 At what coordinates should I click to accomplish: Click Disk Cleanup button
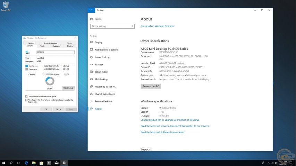pyautogui.click(x=68, y=88)
